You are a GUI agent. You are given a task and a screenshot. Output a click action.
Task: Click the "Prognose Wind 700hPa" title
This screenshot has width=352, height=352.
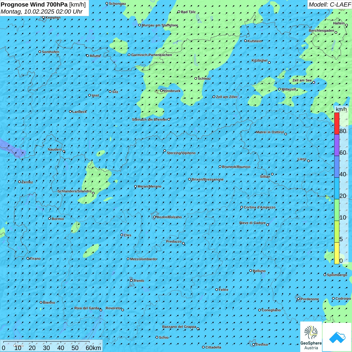[x=34, y=5]
